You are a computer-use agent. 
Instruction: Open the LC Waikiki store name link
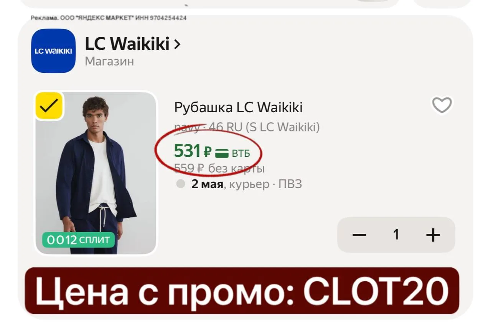point(127,44)
